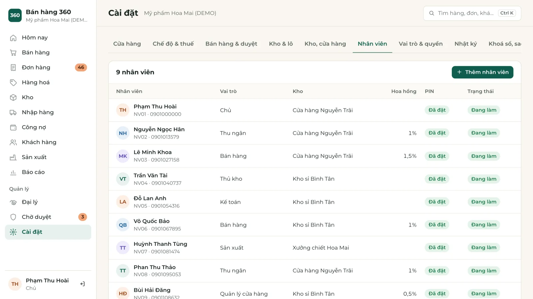533x299 pixels.
Task: Open the Vai trò & quyền tab
Action: (x=421, y=44)
